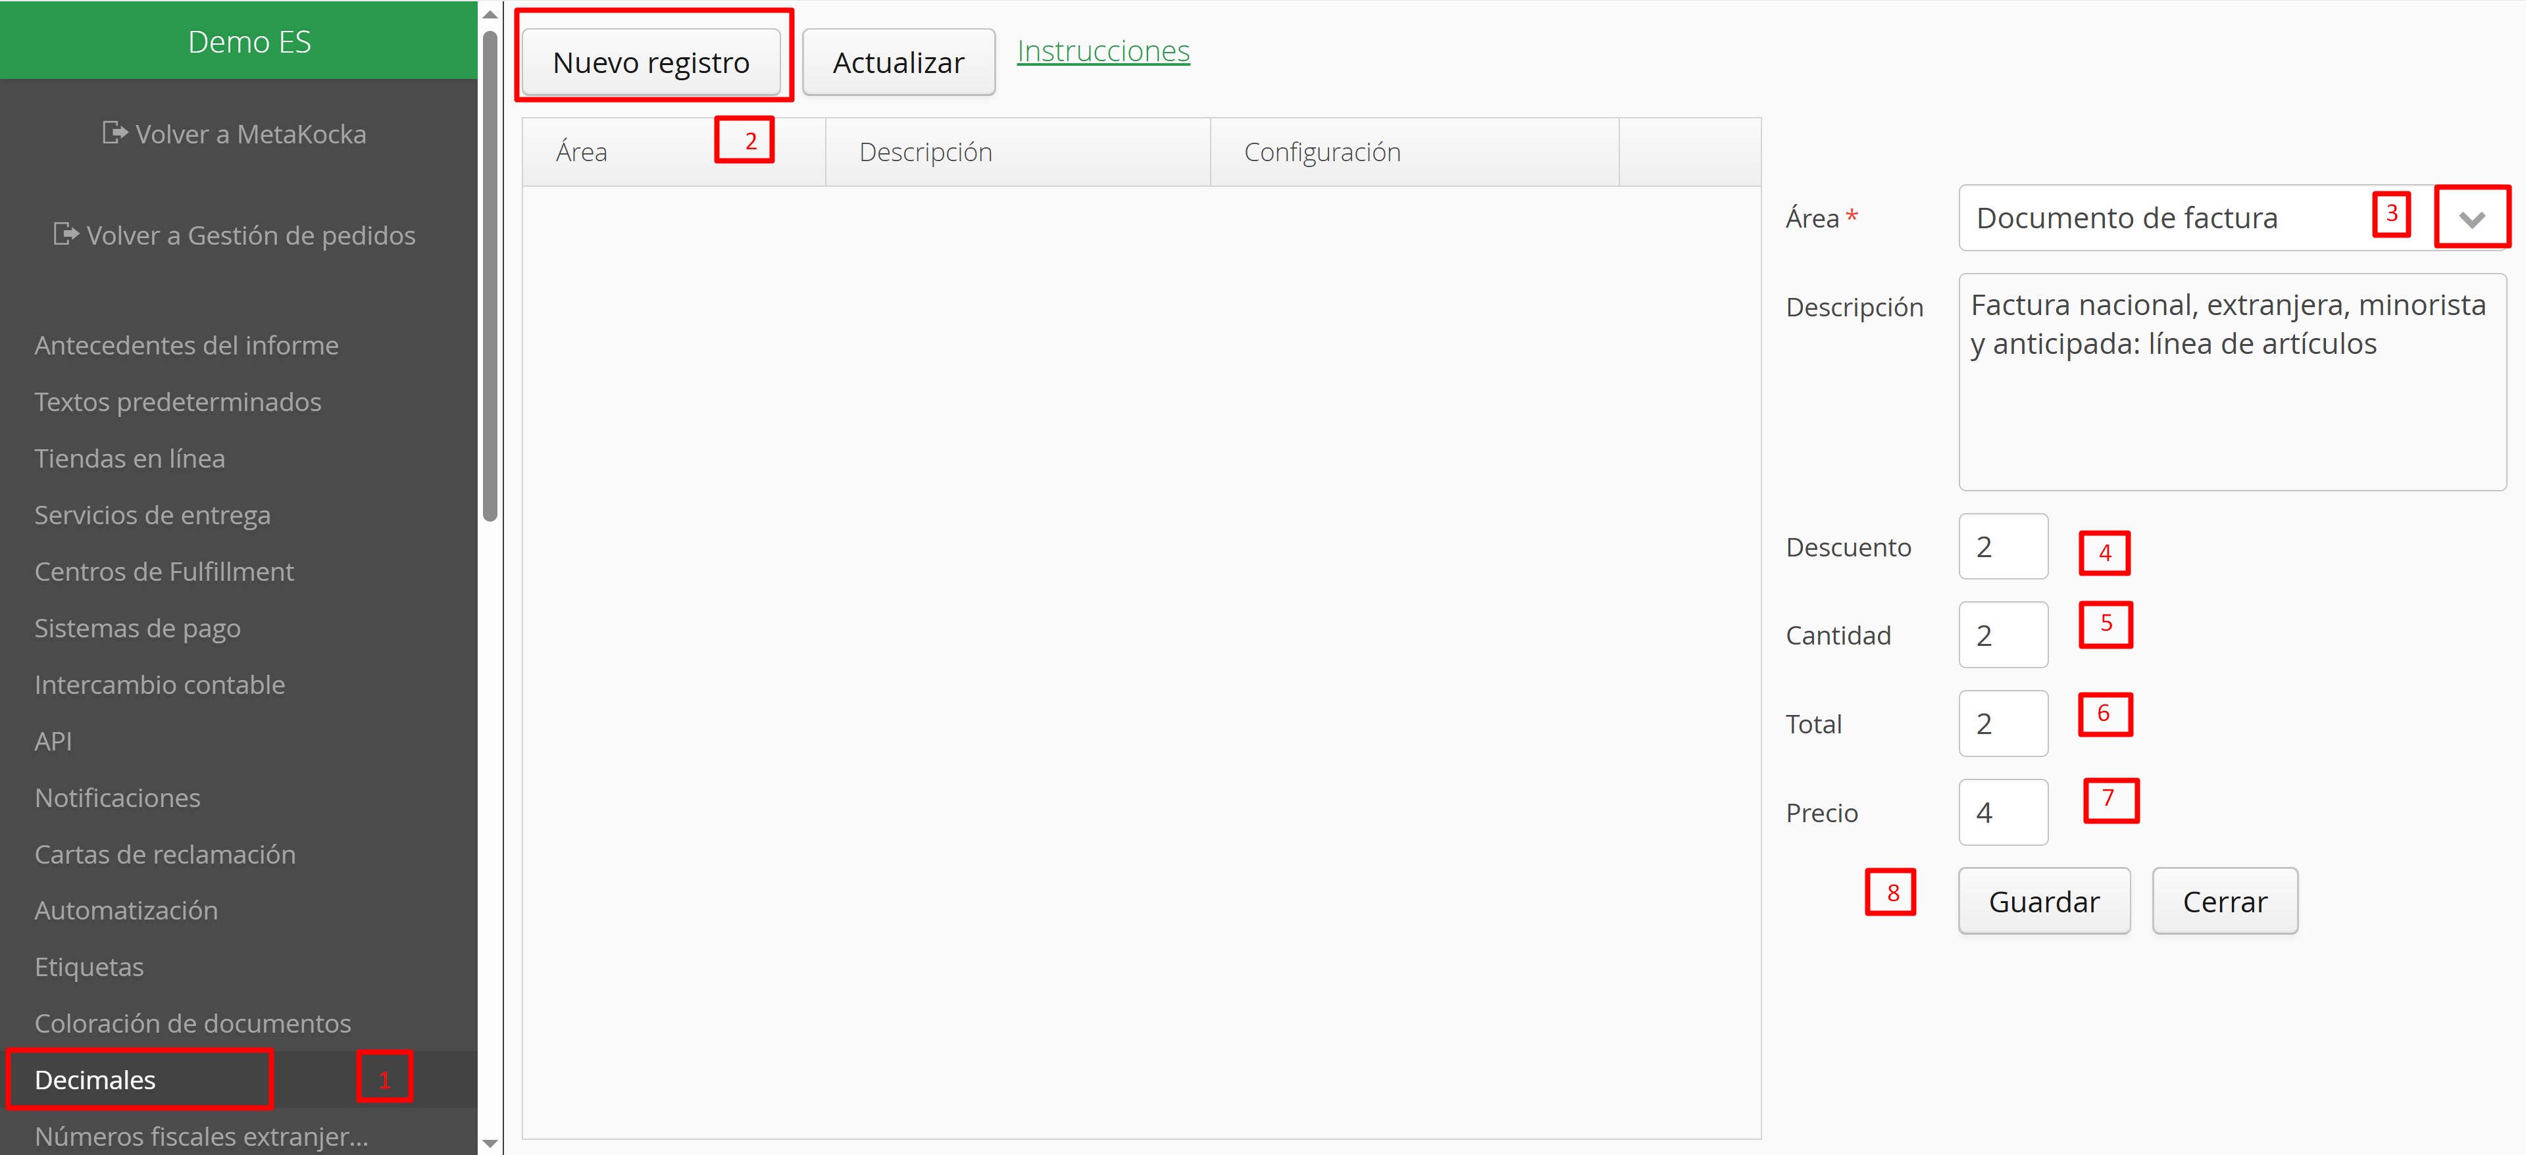Go to Tiendas en línea settings
Viewport: 2526px width, 1155px height.
click(x=130, y=458)
